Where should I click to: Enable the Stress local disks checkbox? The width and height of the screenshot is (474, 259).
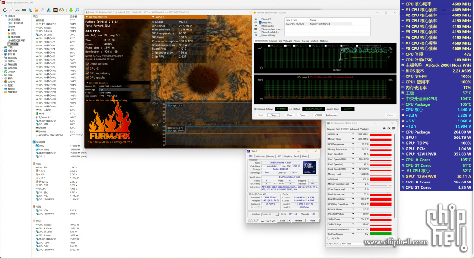[260, 32]
